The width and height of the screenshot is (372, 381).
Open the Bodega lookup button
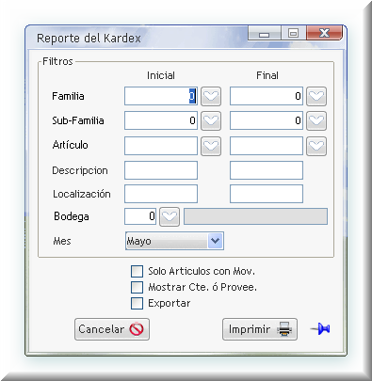coord(170,216)
